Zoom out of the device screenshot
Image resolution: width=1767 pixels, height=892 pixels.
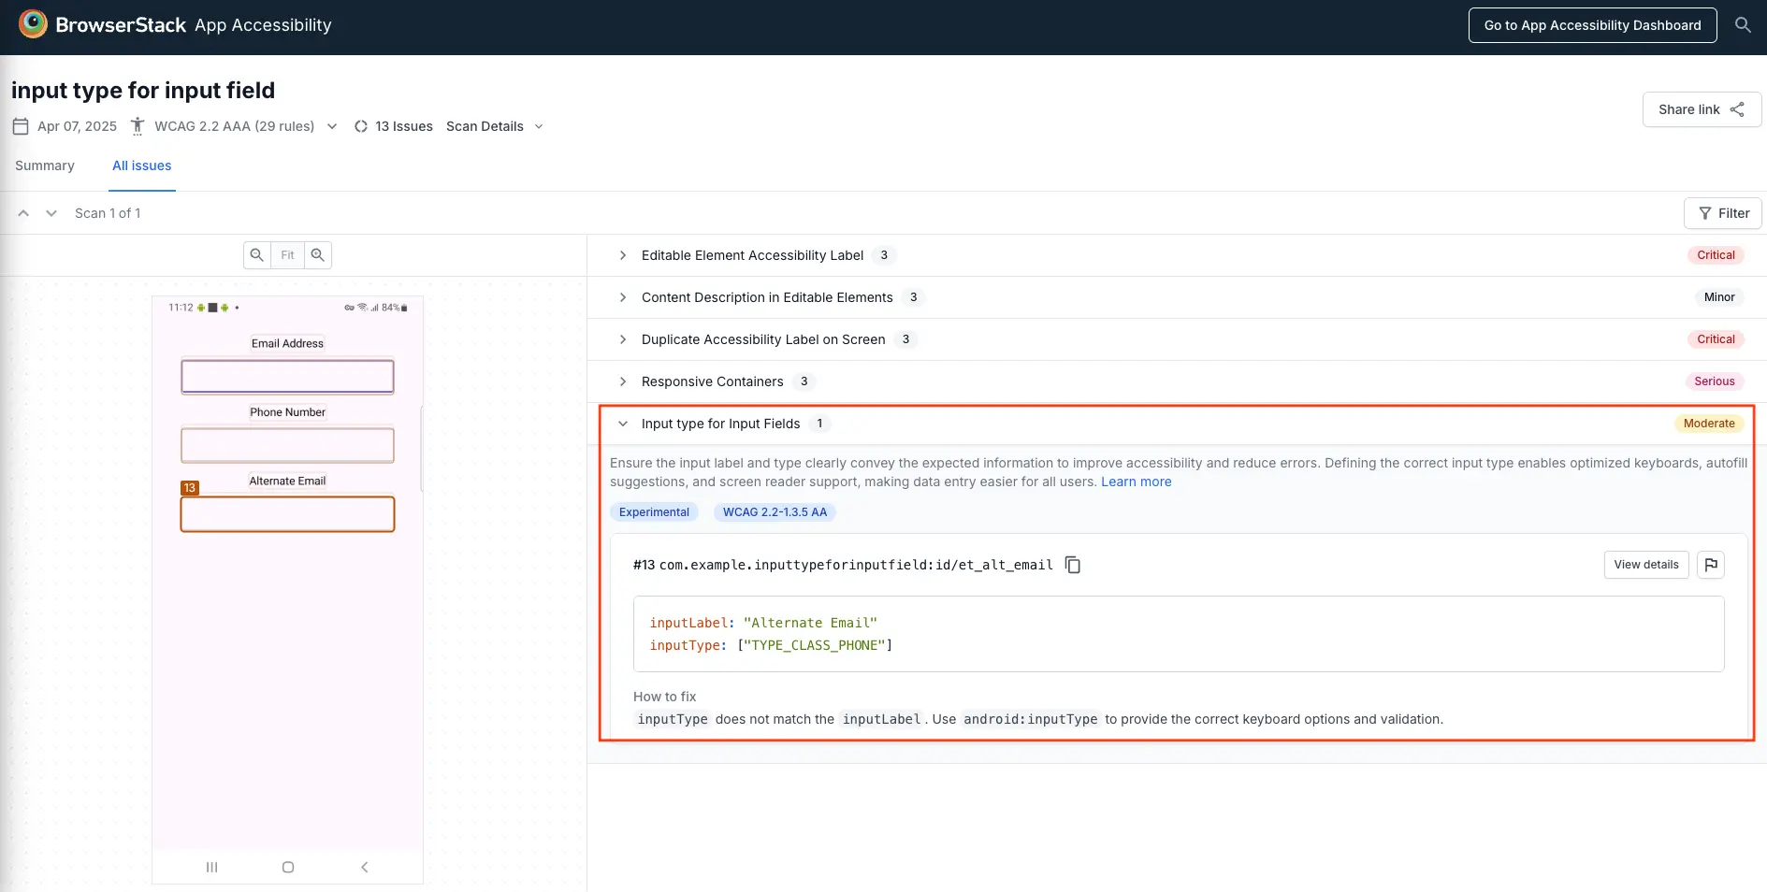tap(256, 254)
